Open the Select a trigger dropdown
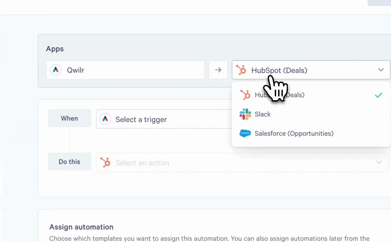The width and height of the screenshot is (391, 242). (x=164, y=119)
